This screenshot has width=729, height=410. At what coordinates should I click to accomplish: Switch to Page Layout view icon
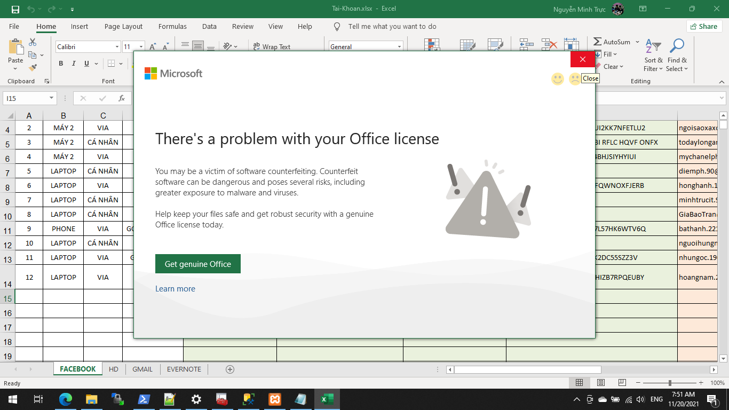601,383
